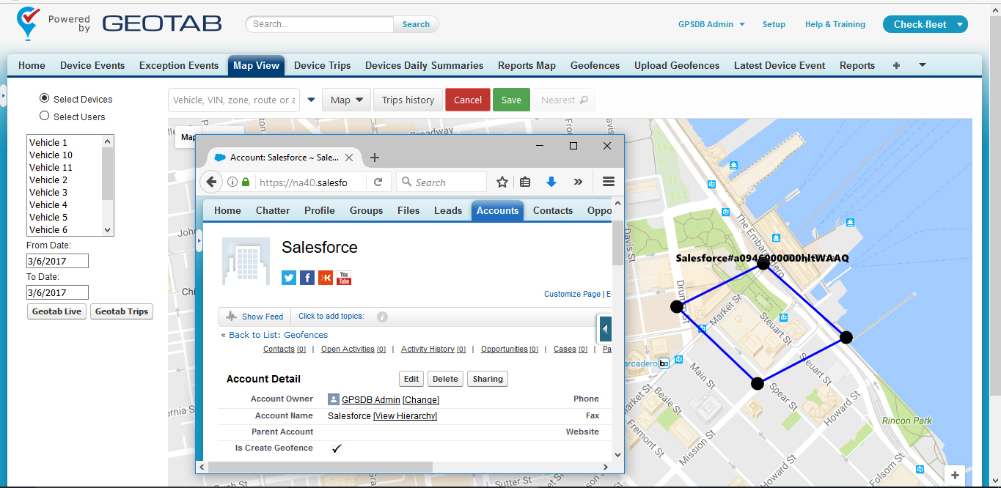
Task: Select the Klout icon in the social row
Action: pyautogui.click(x=325, y=278)
